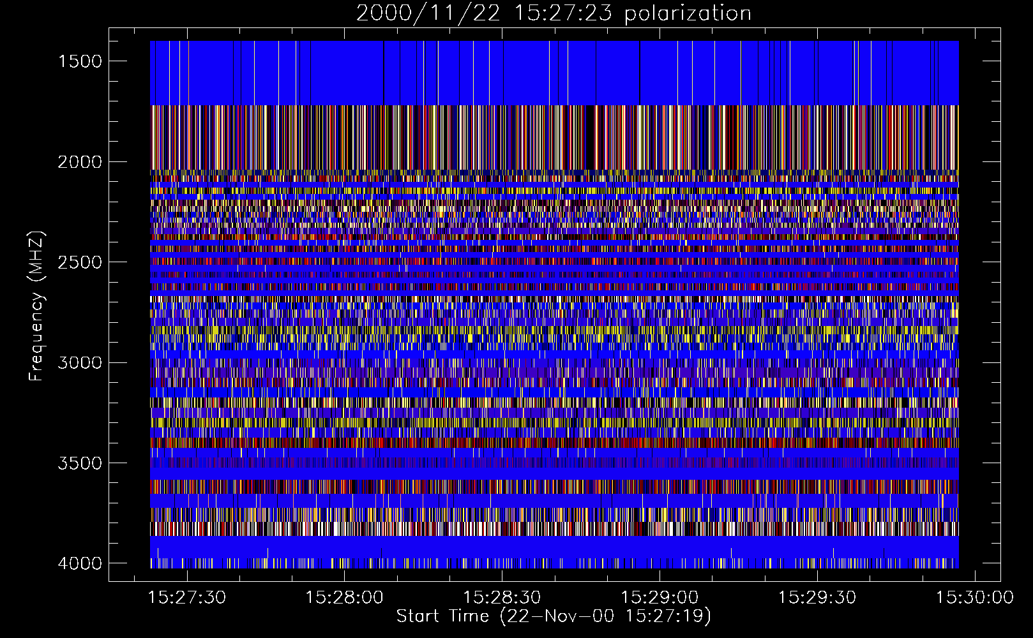Select the 2000 frequency tick label
This screenshot has width=1033, height=638.
[x=80, y=162]
